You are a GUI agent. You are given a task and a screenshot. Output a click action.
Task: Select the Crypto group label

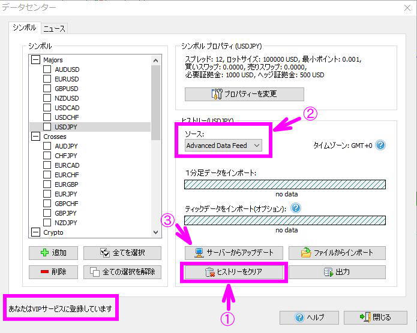pos(53,232)
